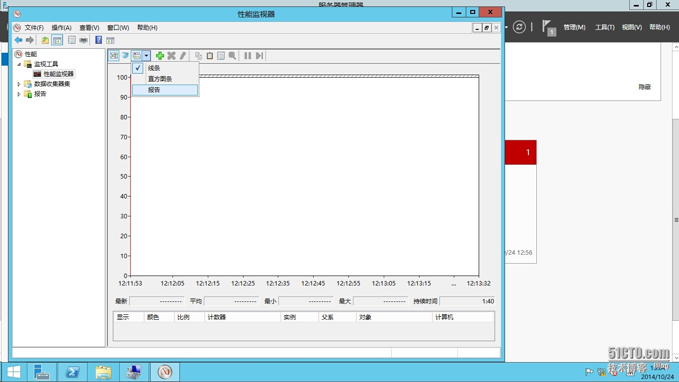Click the 颜色 column header
The height and width of the screenshot is (382, 679).
pos(159,317)
